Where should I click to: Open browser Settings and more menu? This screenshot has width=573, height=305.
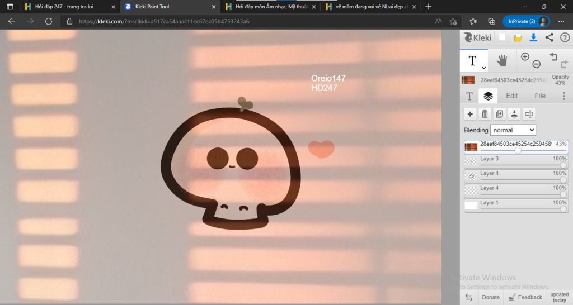pyautogui.click(x=561, y=22)
